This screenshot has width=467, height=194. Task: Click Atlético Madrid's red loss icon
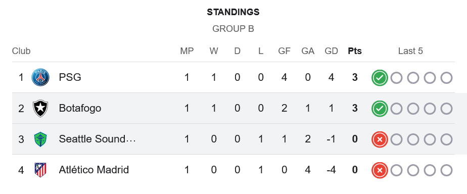tap(380, 170)
